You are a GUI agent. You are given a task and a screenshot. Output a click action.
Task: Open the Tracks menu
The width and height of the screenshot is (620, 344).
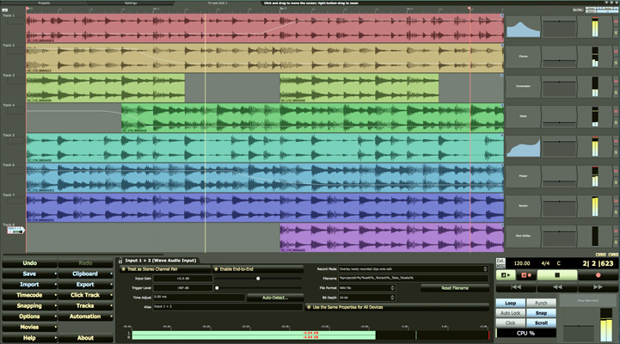coord(85,305)
